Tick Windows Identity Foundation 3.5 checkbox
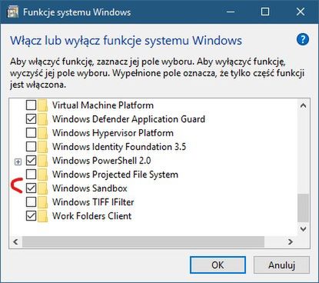 pyautogui.click(x=31, y=147)
